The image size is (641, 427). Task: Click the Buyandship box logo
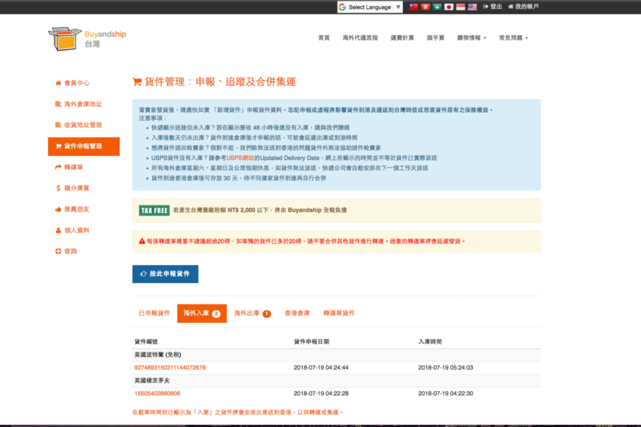[x=65, y=39]
